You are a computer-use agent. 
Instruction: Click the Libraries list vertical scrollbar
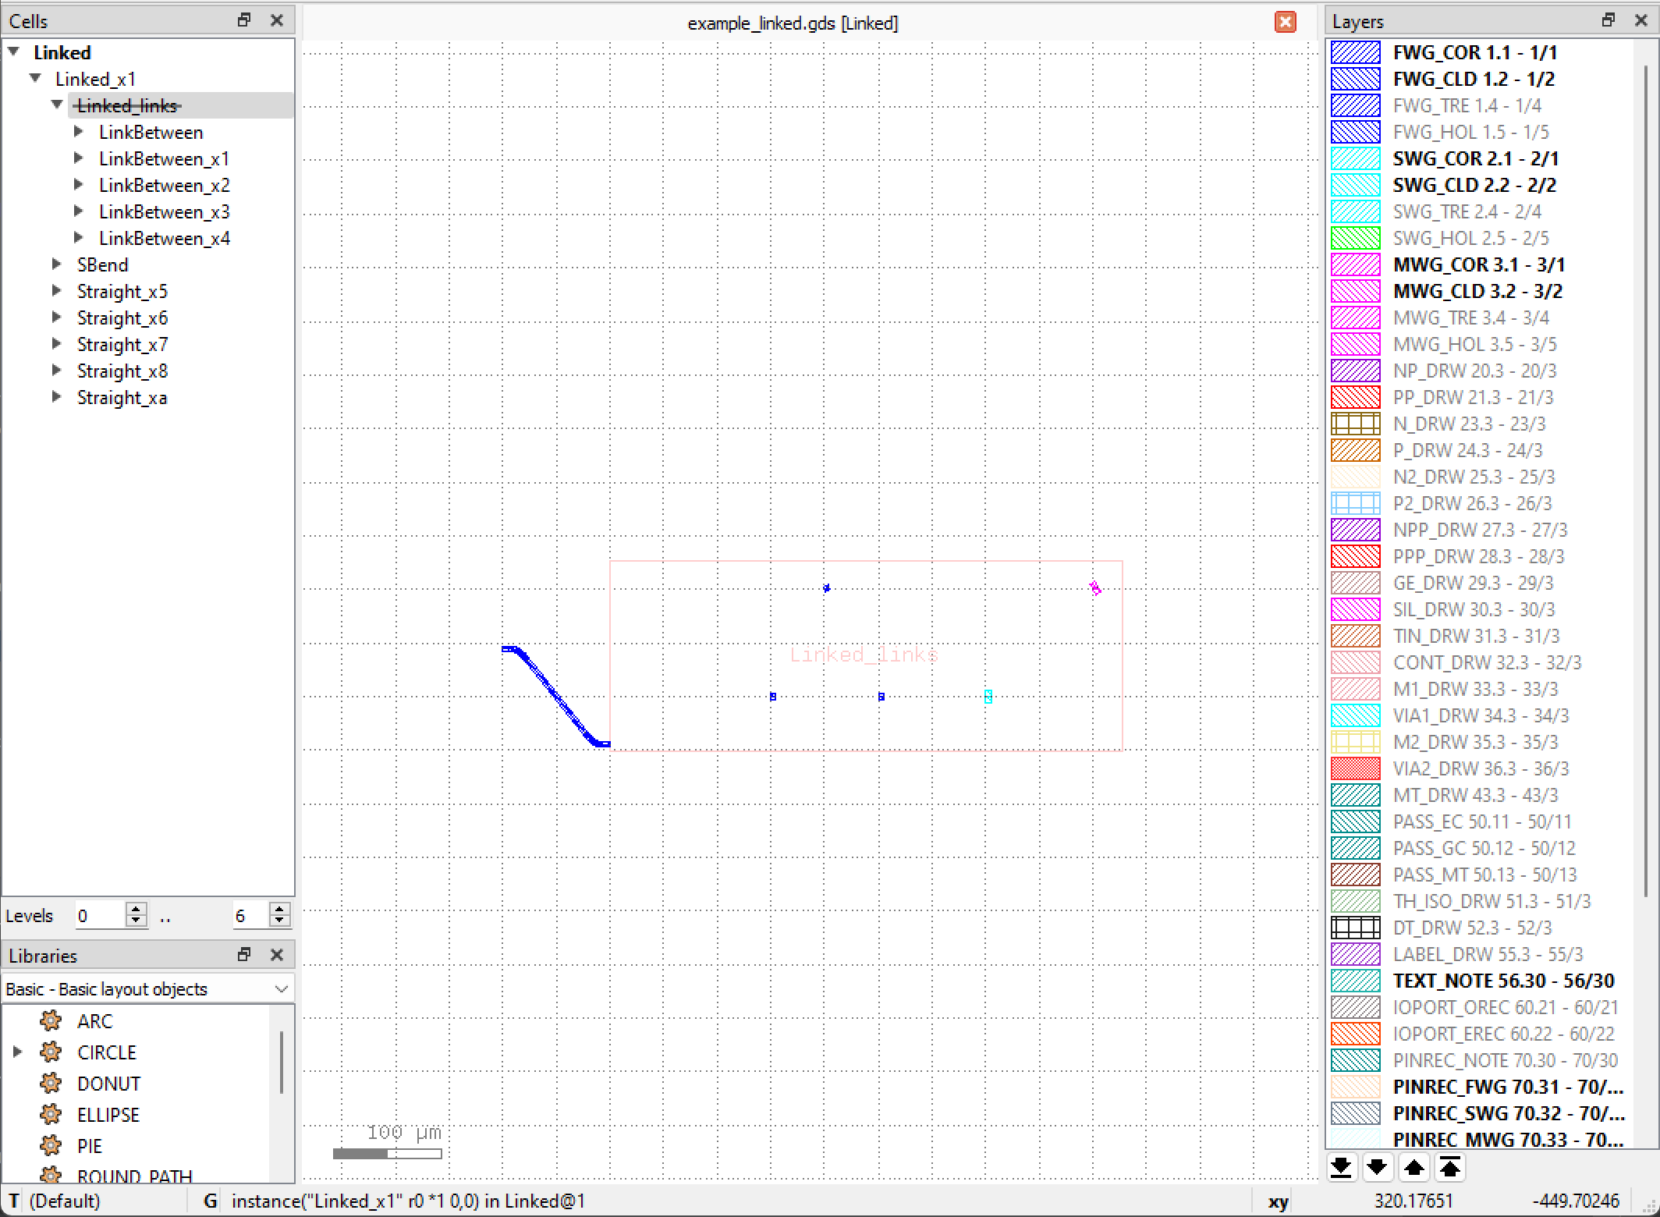[x=282, y=1063]
